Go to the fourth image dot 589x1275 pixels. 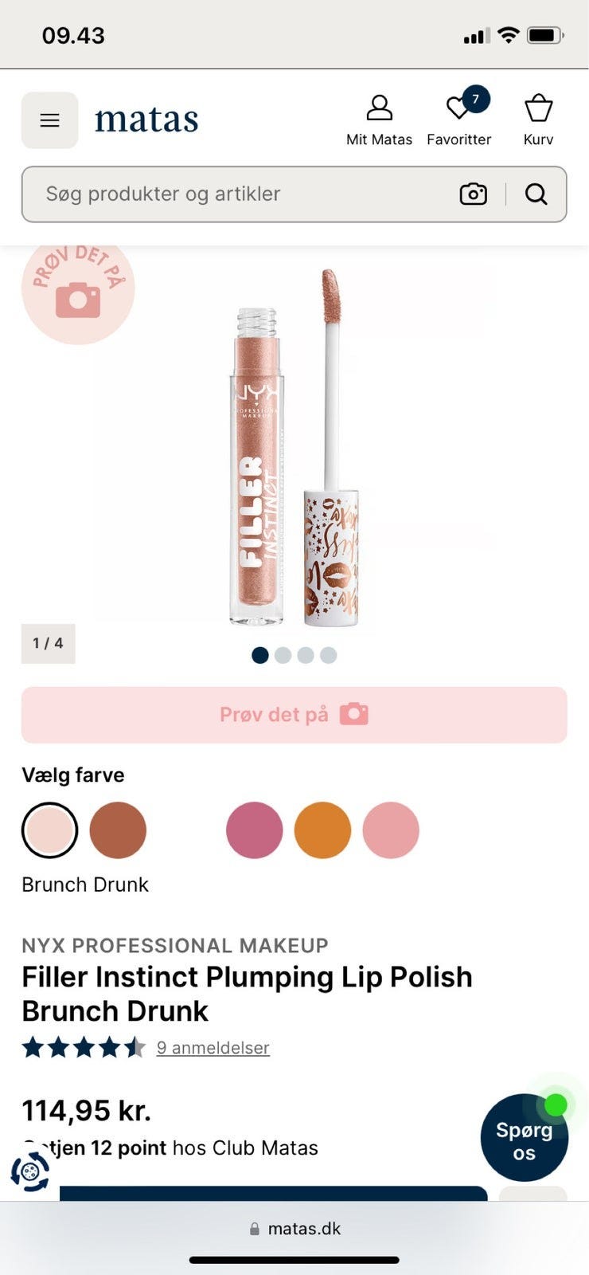(x=329, y=655)
